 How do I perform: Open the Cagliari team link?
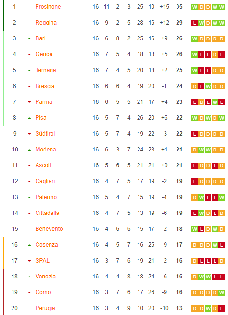(x=45, y=181)
